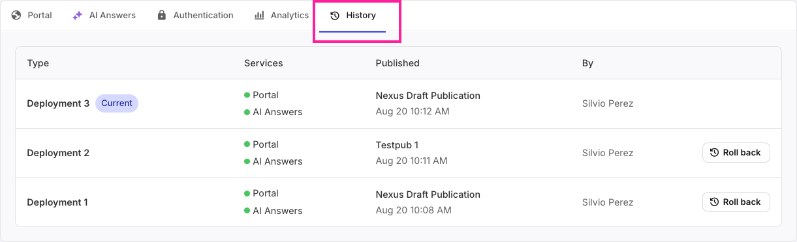Click the bar chart icon beside Analytics
This screenshot has height=242, width=797.
[x=259, y=15]
